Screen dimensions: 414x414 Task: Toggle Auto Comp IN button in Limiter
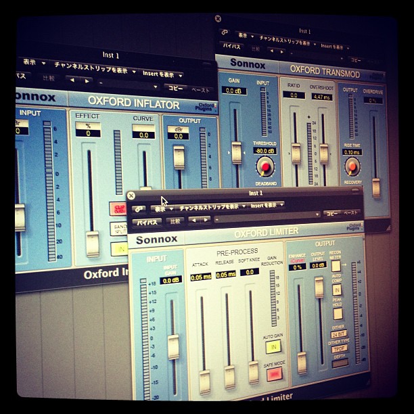click(337, 290)
